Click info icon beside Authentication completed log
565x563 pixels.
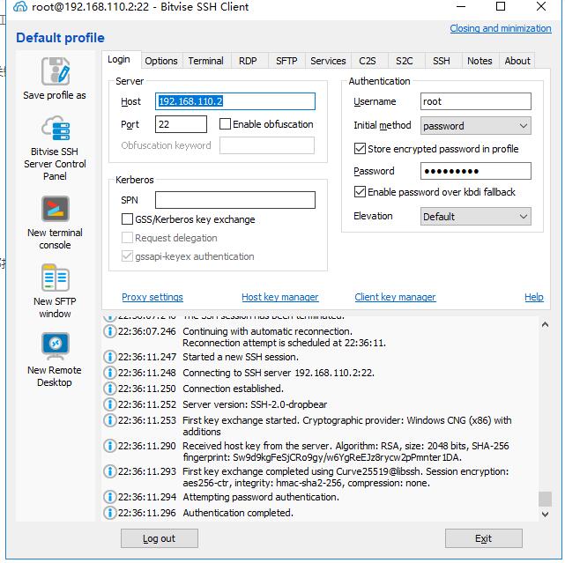(x=110, y=513)
